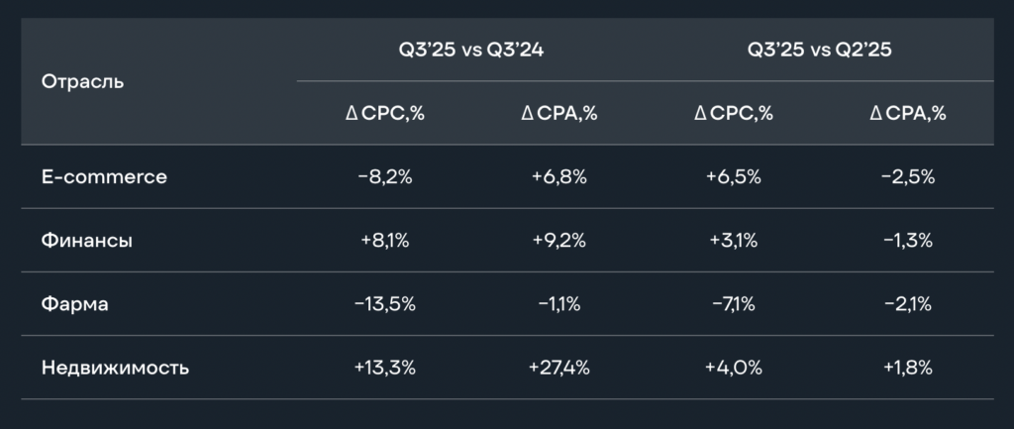Click the Отрасль column header
Screen dimensions: 1014x429
tap(83, 81)
